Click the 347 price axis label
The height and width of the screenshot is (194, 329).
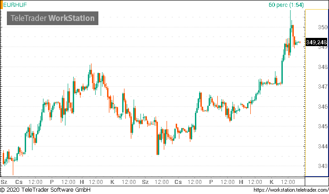click(323, 86)
